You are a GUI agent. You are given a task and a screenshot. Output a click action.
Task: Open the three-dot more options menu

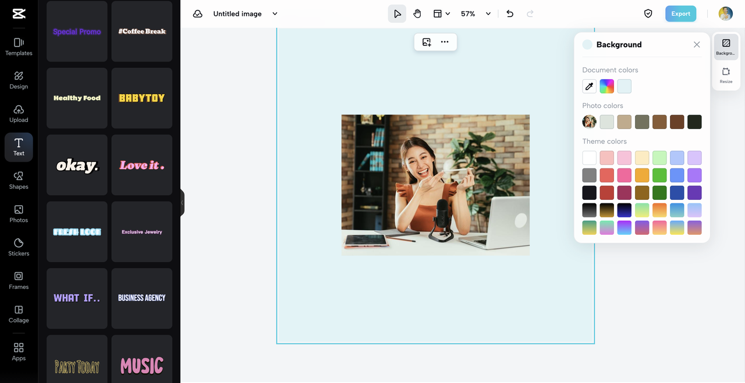click(445, 42)
